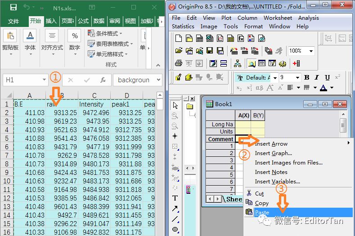Select Paste in the context menu
The width and height of the screenshot is (355, 236).
[x=298, y=213]
